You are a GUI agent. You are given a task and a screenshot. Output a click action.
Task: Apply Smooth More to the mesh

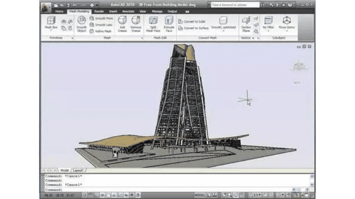(101, 18)
